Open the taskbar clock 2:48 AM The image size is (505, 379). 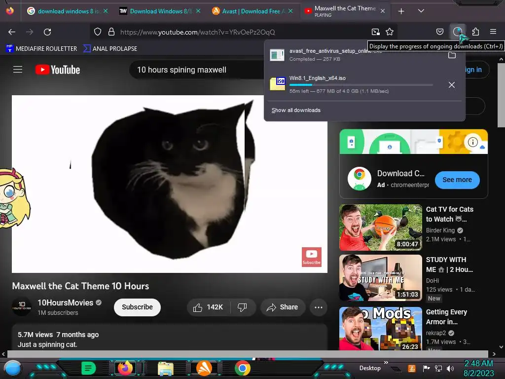(x=478, y=368)
